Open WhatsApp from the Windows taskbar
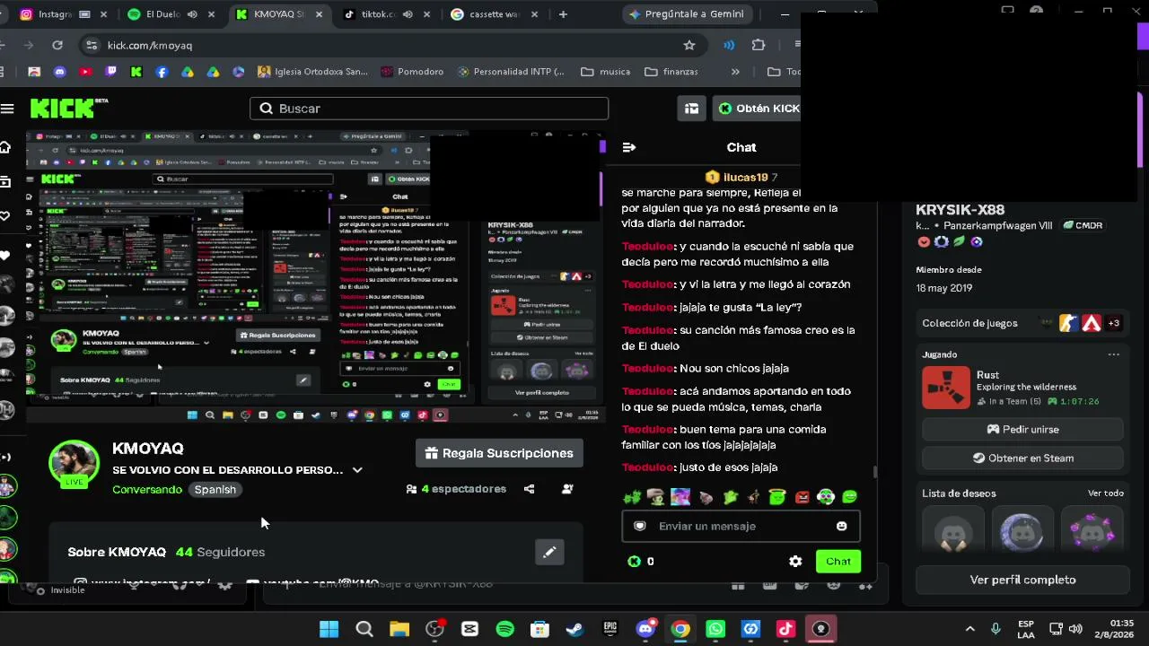This screenshot has width=1149, height=646. (x=715, y=629)
